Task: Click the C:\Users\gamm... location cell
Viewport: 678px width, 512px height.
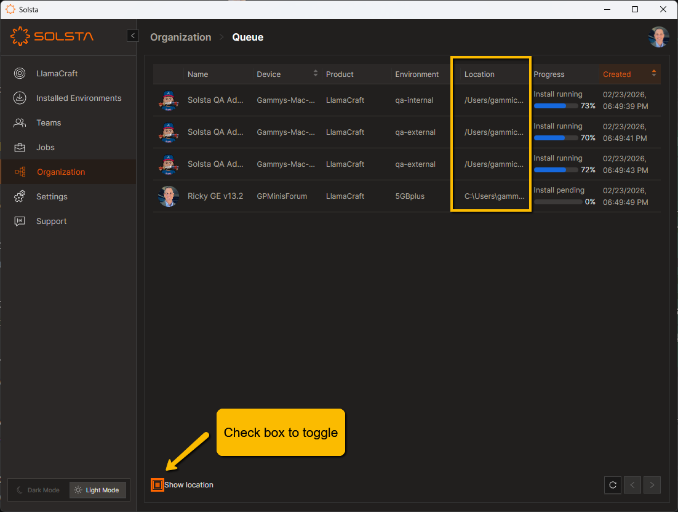Action: [494, 196]
